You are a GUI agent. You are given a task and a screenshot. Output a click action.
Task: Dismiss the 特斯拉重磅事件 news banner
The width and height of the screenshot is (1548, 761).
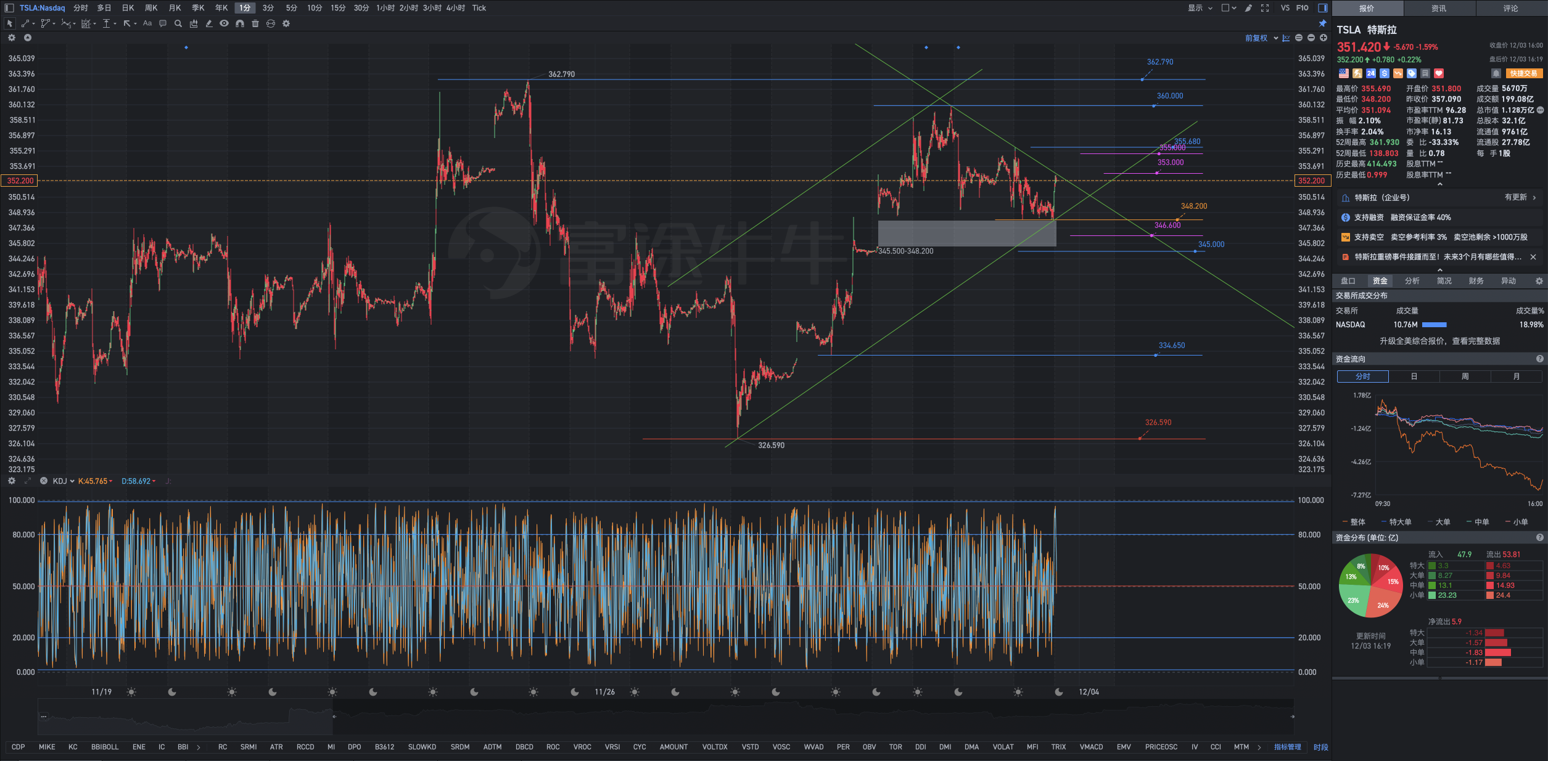pos(1533,257)
